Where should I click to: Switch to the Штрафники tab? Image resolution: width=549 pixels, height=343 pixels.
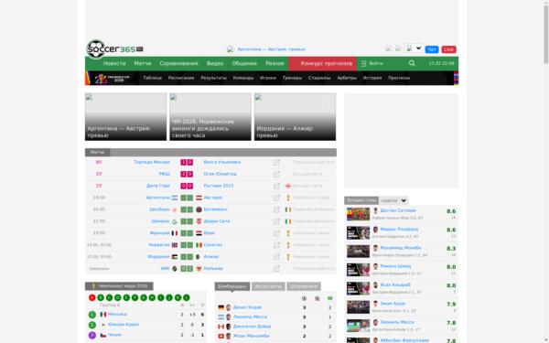[x=304, y=286]
